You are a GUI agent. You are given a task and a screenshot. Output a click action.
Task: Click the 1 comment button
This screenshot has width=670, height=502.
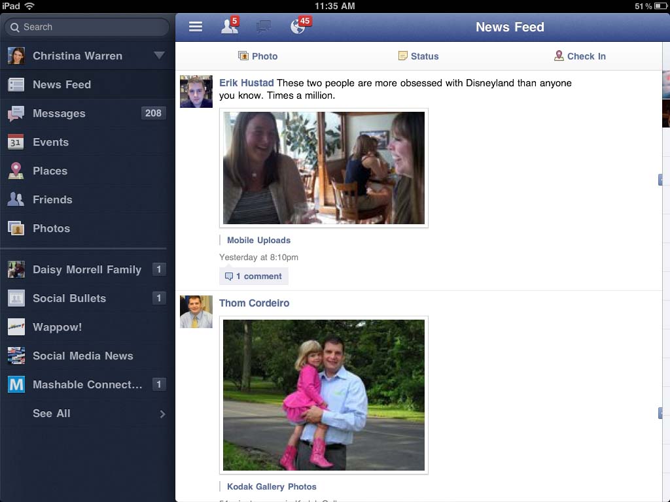[254, 276]
